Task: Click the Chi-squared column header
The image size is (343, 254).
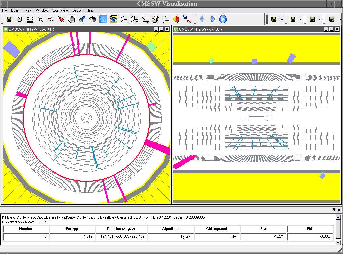Action: point(218,229)
